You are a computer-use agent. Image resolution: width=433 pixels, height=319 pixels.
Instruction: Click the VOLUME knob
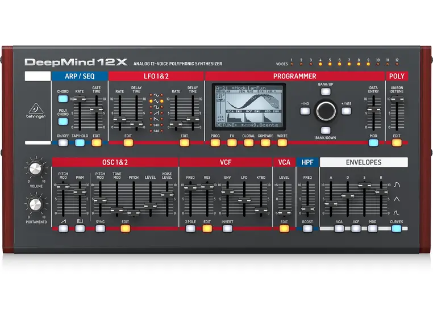click(36, 169)
